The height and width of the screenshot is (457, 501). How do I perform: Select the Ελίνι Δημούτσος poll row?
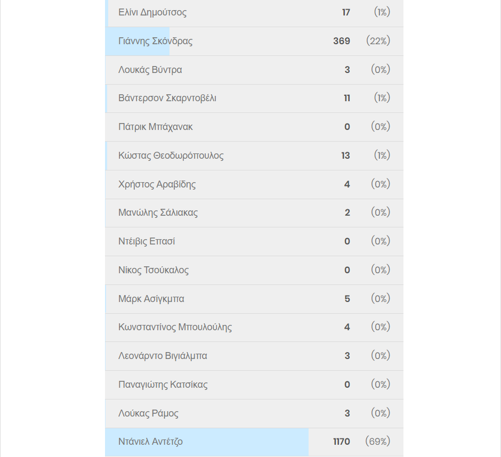254,13
